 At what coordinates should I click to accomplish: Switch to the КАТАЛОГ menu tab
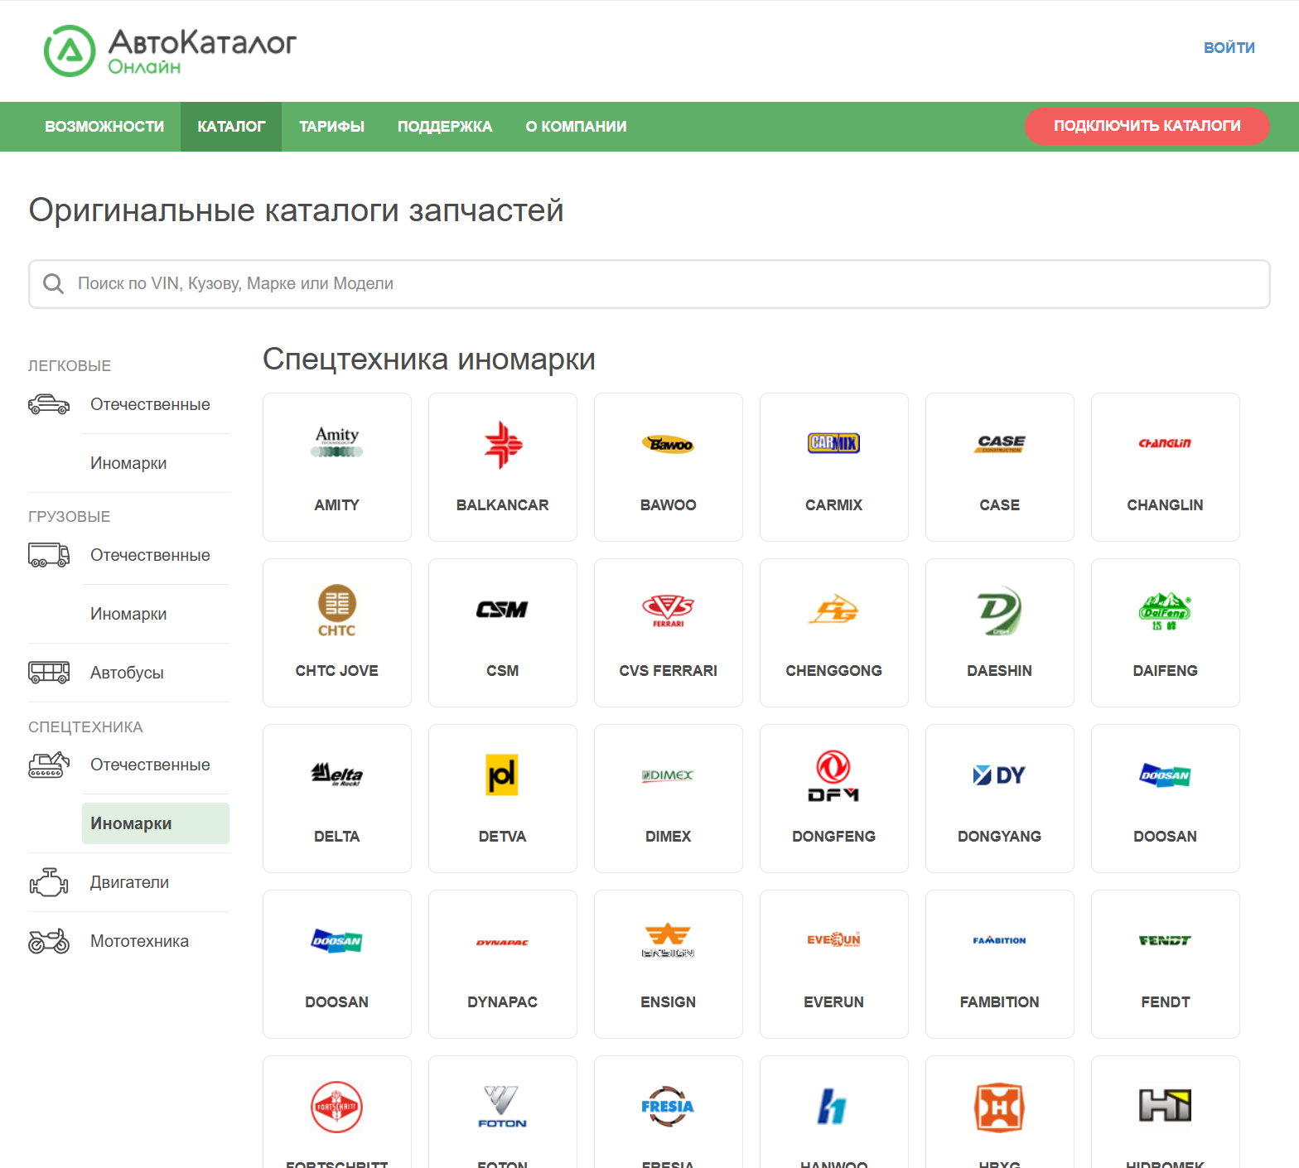pyautogui.click(x=231, y=127)
